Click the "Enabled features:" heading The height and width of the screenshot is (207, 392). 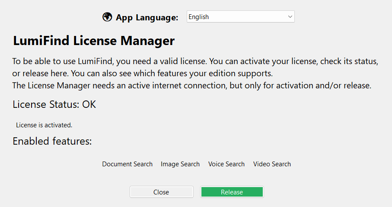52,141
